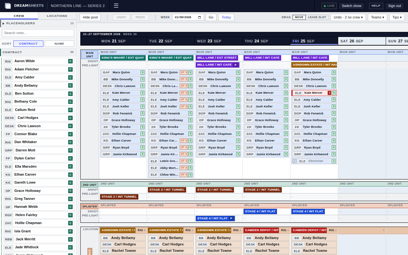Select the SAT 26 SEP day header
The height and width of the screenshot is (255, 408).
click(x=362, y=41)
